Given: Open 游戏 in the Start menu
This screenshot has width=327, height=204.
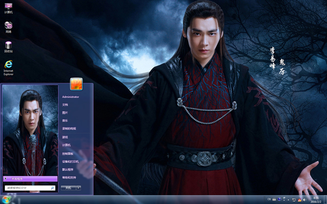Looking at the screenshot, I should pyautogui.click(x=65, y=137).
